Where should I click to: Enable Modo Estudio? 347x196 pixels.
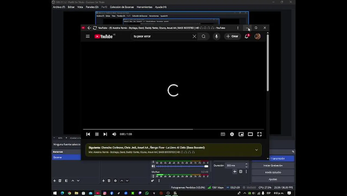pos(273,172)
